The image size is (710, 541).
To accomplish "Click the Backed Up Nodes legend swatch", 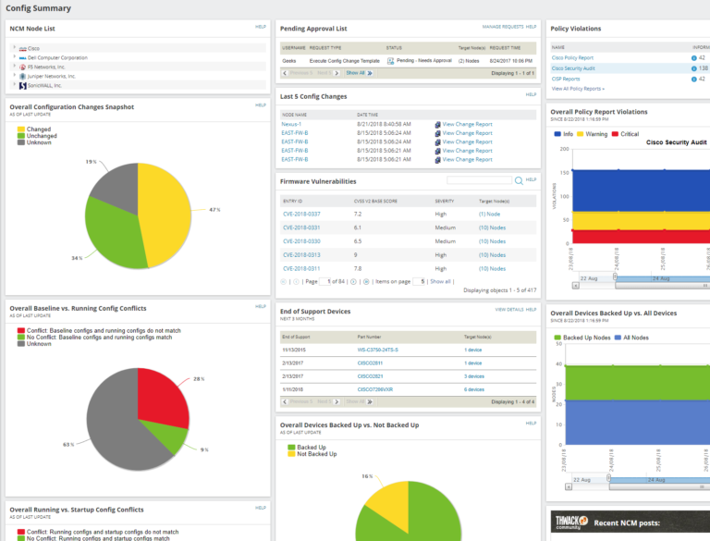I will [x=557, y=338].
